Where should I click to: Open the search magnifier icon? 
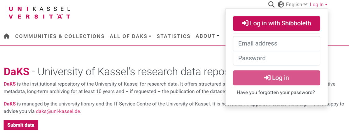[271, 4]
